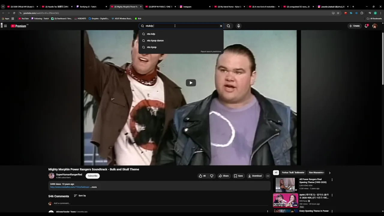Viewport: 384px width, 216px height.
Task: Show more filter chips with the right arrow
Action: (329, 173)
